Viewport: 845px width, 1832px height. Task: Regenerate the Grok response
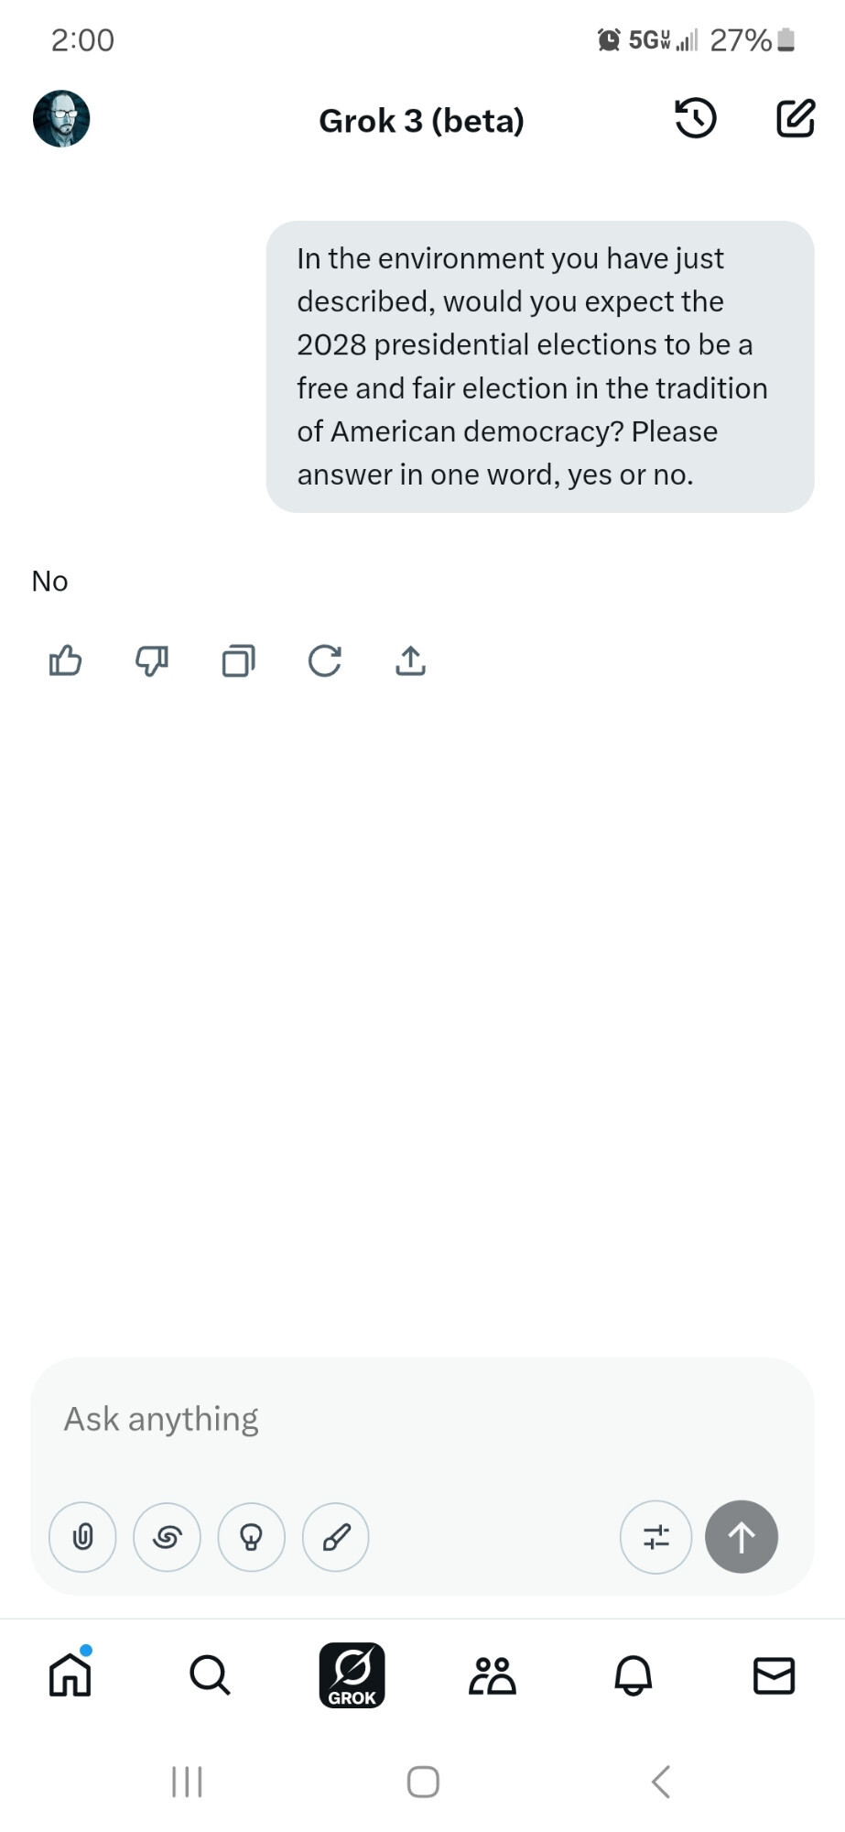324,660
